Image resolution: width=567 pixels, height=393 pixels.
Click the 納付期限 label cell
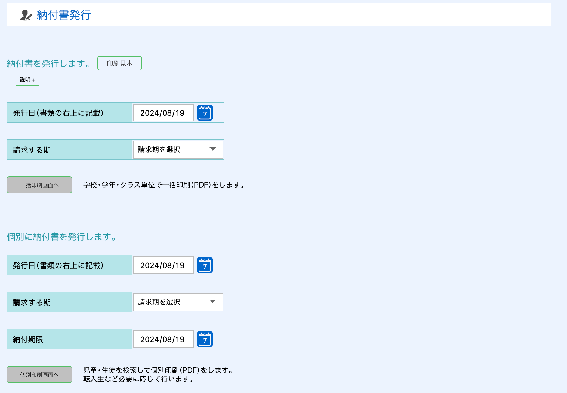click(28, 339)
